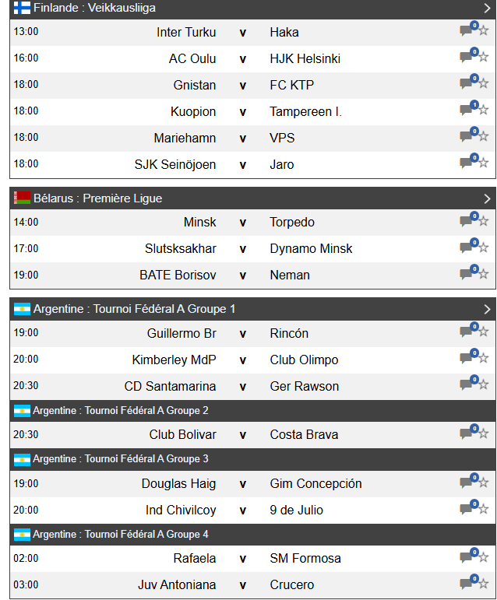Open comments for Club Bolivar v Costa Brava

click(x=467, y=435)
